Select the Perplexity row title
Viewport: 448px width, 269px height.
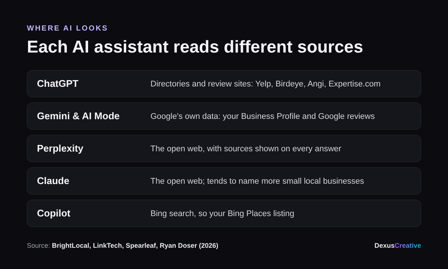click(60, 149)
